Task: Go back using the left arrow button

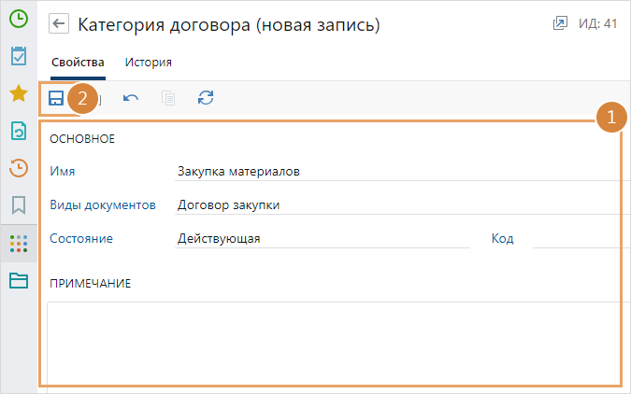Action: 60,25
